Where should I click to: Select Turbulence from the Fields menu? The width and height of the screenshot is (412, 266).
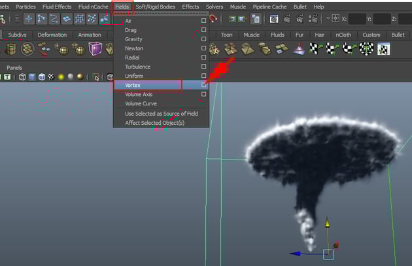(x=137, y=67)
